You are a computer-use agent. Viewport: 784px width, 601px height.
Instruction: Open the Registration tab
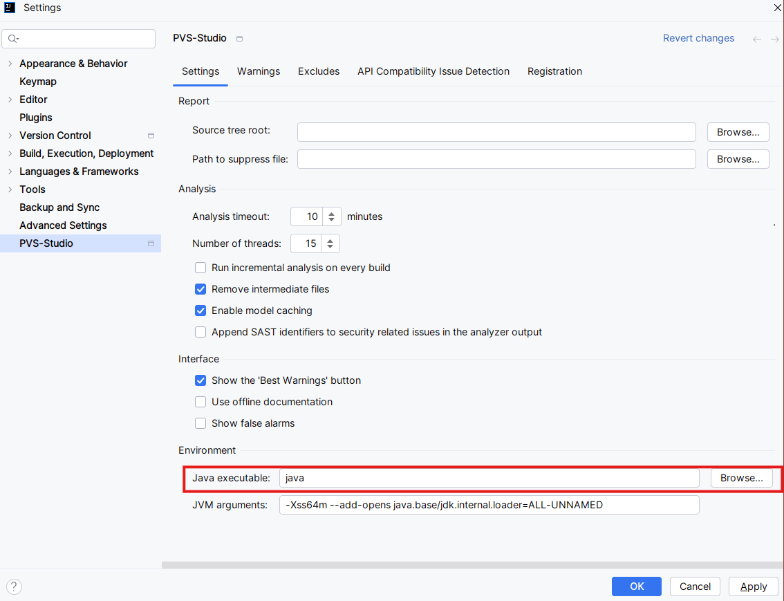point(554,71)
